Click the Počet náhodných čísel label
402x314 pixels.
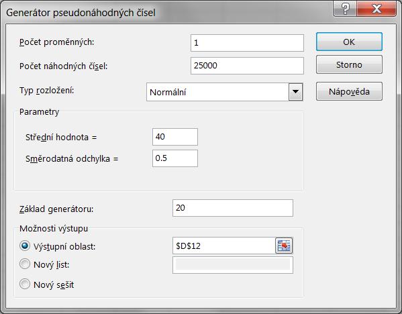pos(63,66)
